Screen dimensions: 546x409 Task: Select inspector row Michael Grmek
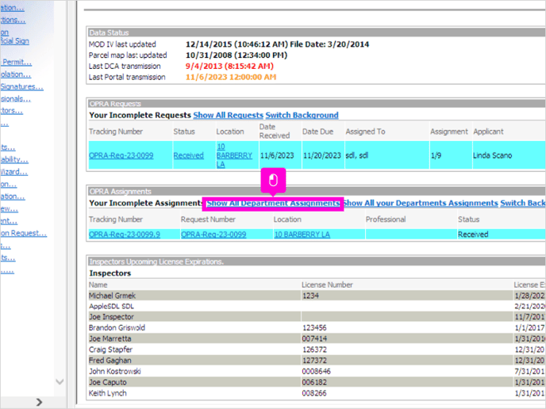(x=317, y=296)
